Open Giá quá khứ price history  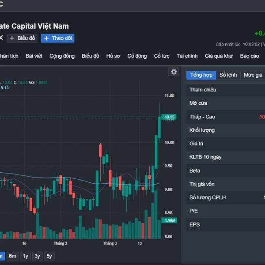click(219, 56)
